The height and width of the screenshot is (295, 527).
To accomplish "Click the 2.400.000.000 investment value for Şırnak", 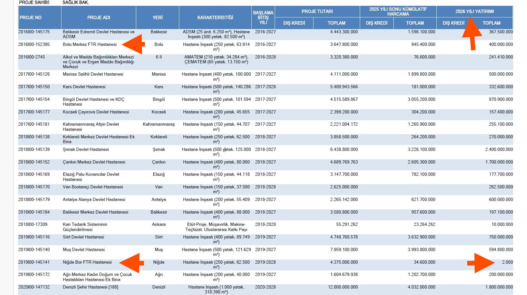I will point(499,150).
